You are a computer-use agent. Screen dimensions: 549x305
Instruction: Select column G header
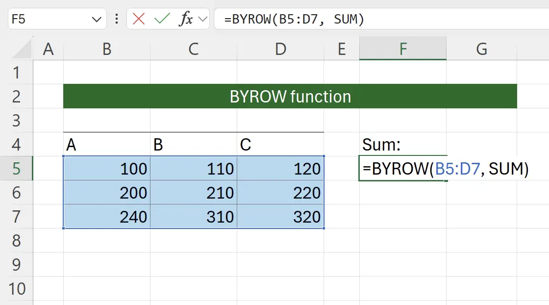click(482, 49)
